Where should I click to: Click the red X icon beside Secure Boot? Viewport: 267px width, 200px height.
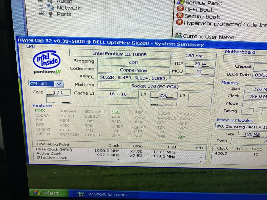tap(180, 15)
